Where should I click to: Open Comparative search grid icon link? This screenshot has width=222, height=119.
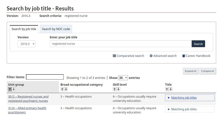128,56
